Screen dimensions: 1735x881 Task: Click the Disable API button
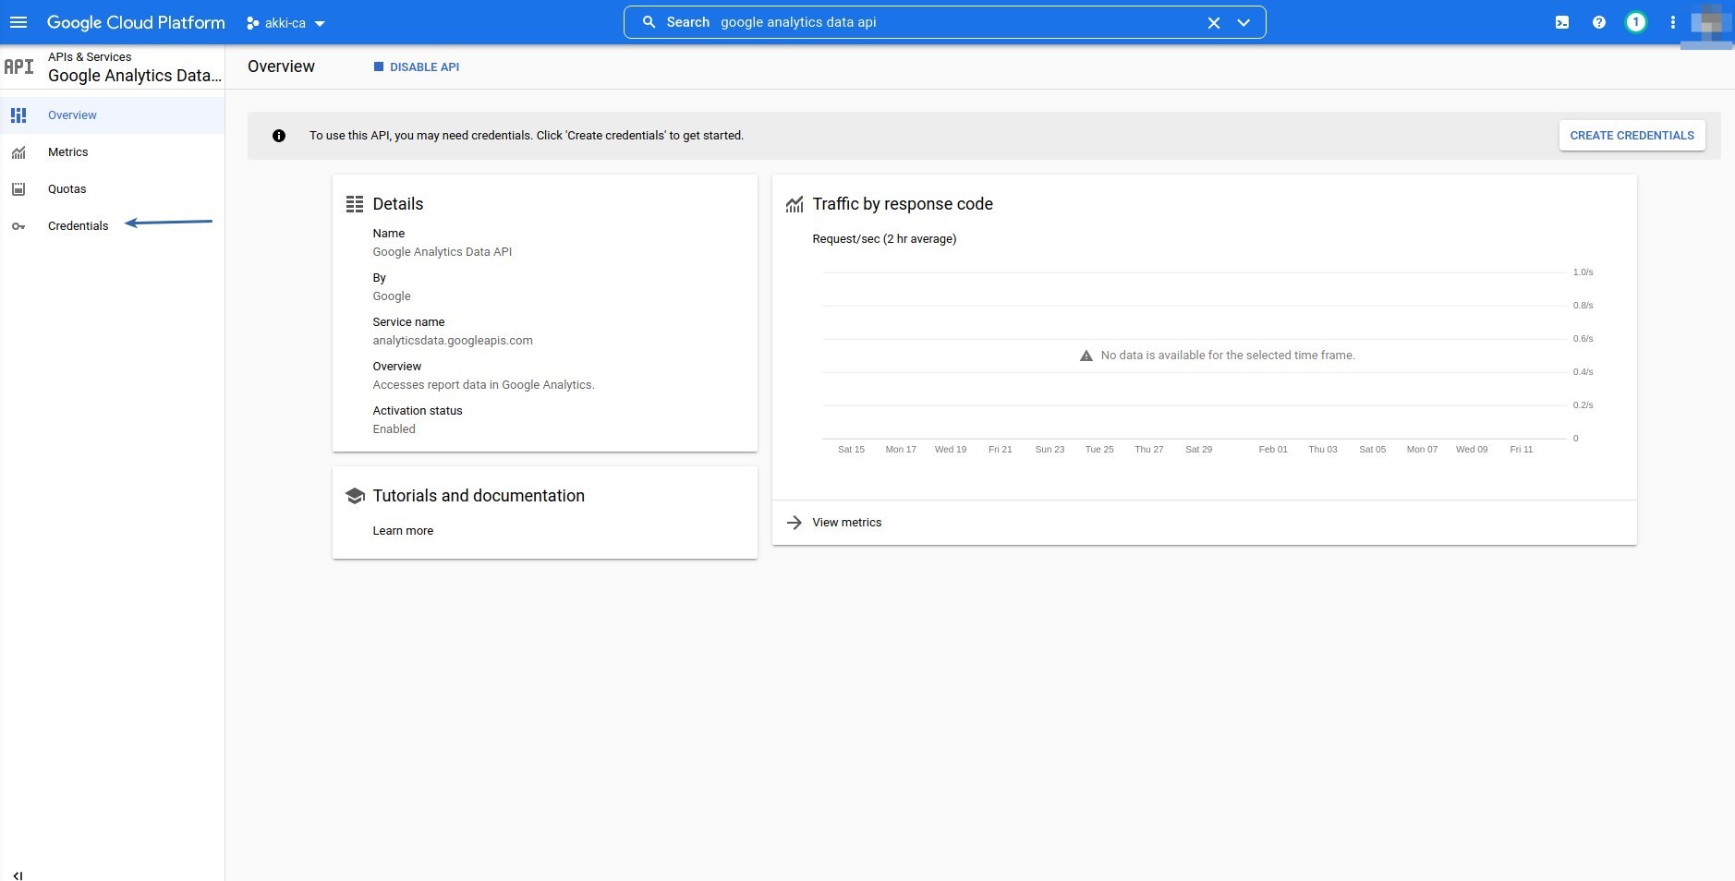(417, 66)
